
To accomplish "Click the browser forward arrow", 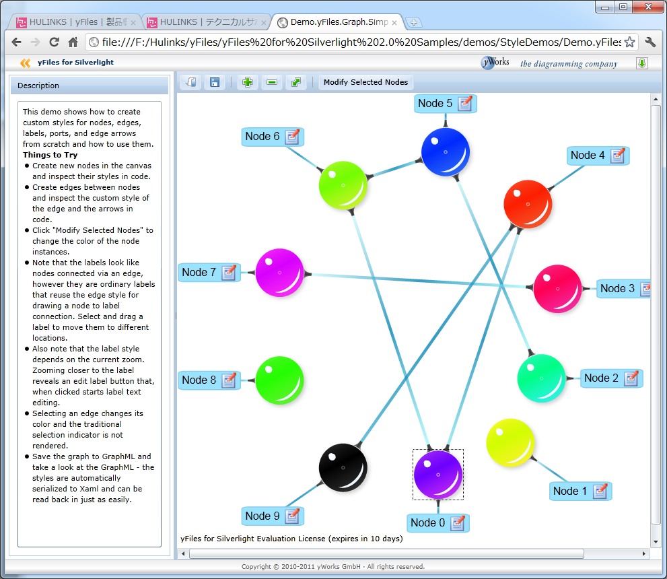I will pyautogui.click(x=35, y=42).
